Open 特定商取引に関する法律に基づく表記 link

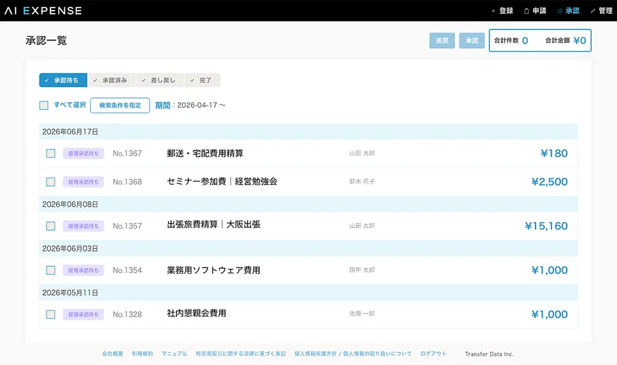coord(241,354)
